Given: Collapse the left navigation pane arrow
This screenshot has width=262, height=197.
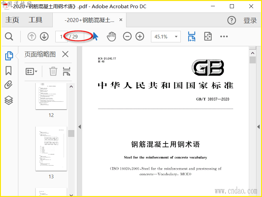Looking at the screenshot, I should 80,127.
